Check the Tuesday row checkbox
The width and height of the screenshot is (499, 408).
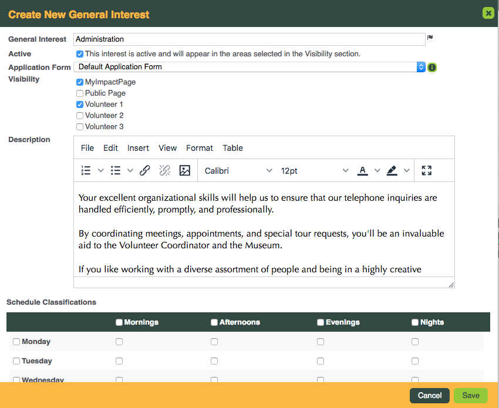pyautogui.click(x=16, y=361)
